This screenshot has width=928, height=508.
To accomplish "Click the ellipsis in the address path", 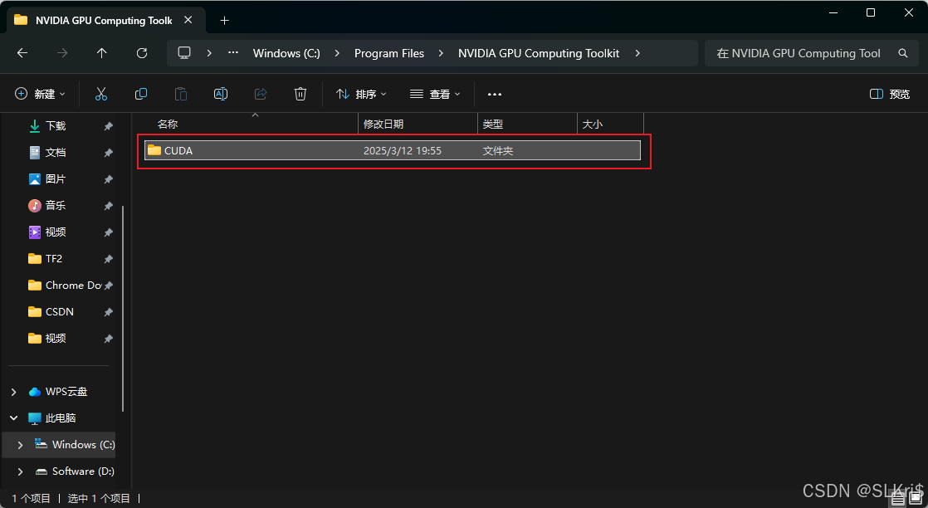I will tap(233, 52).
